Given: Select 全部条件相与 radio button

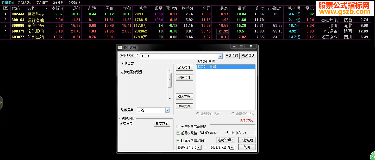Looking at the screenshot, I should pos(198,114).
